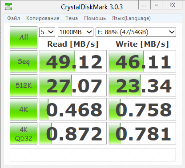Image resolution: width=185 pixels, height=168 pixels.
Task: Open the Копирование menu
Action: pos(43,18)
